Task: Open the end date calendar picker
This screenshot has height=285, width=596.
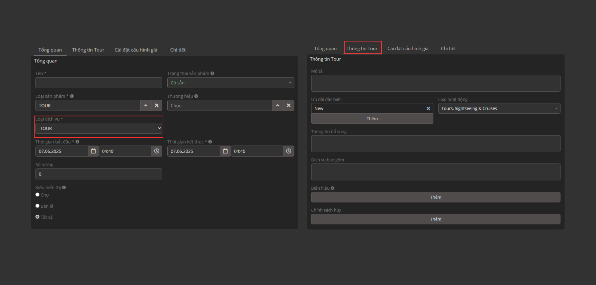Action: 225,151
